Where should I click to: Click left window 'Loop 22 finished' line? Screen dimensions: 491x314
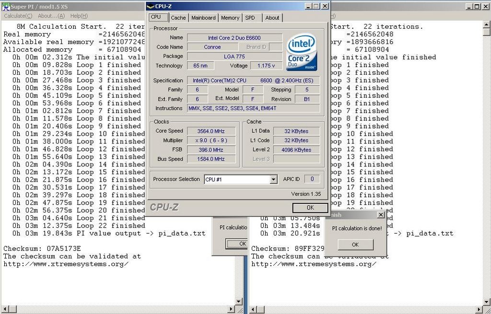79,226
